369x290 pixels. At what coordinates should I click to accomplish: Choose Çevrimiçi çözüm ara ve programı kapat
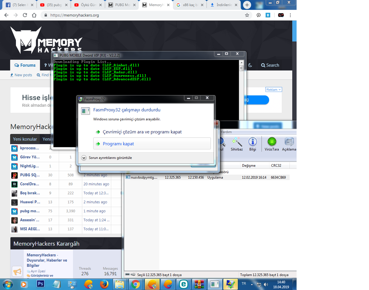pos(142,132)
